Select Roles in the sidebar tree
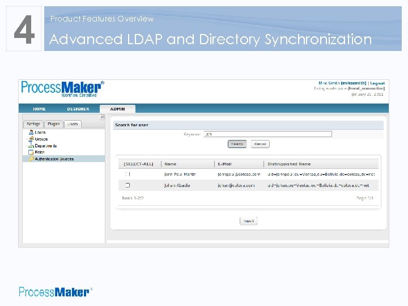The width and height of the screenshot is (408, 306). click(40, 152)
